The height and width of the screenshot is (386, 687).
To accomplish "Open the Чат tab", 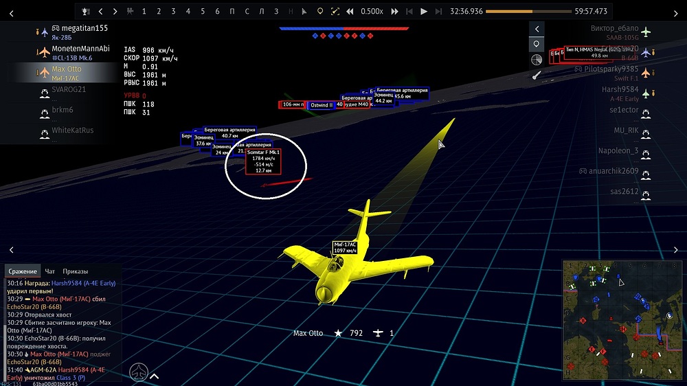I will 49,271.
